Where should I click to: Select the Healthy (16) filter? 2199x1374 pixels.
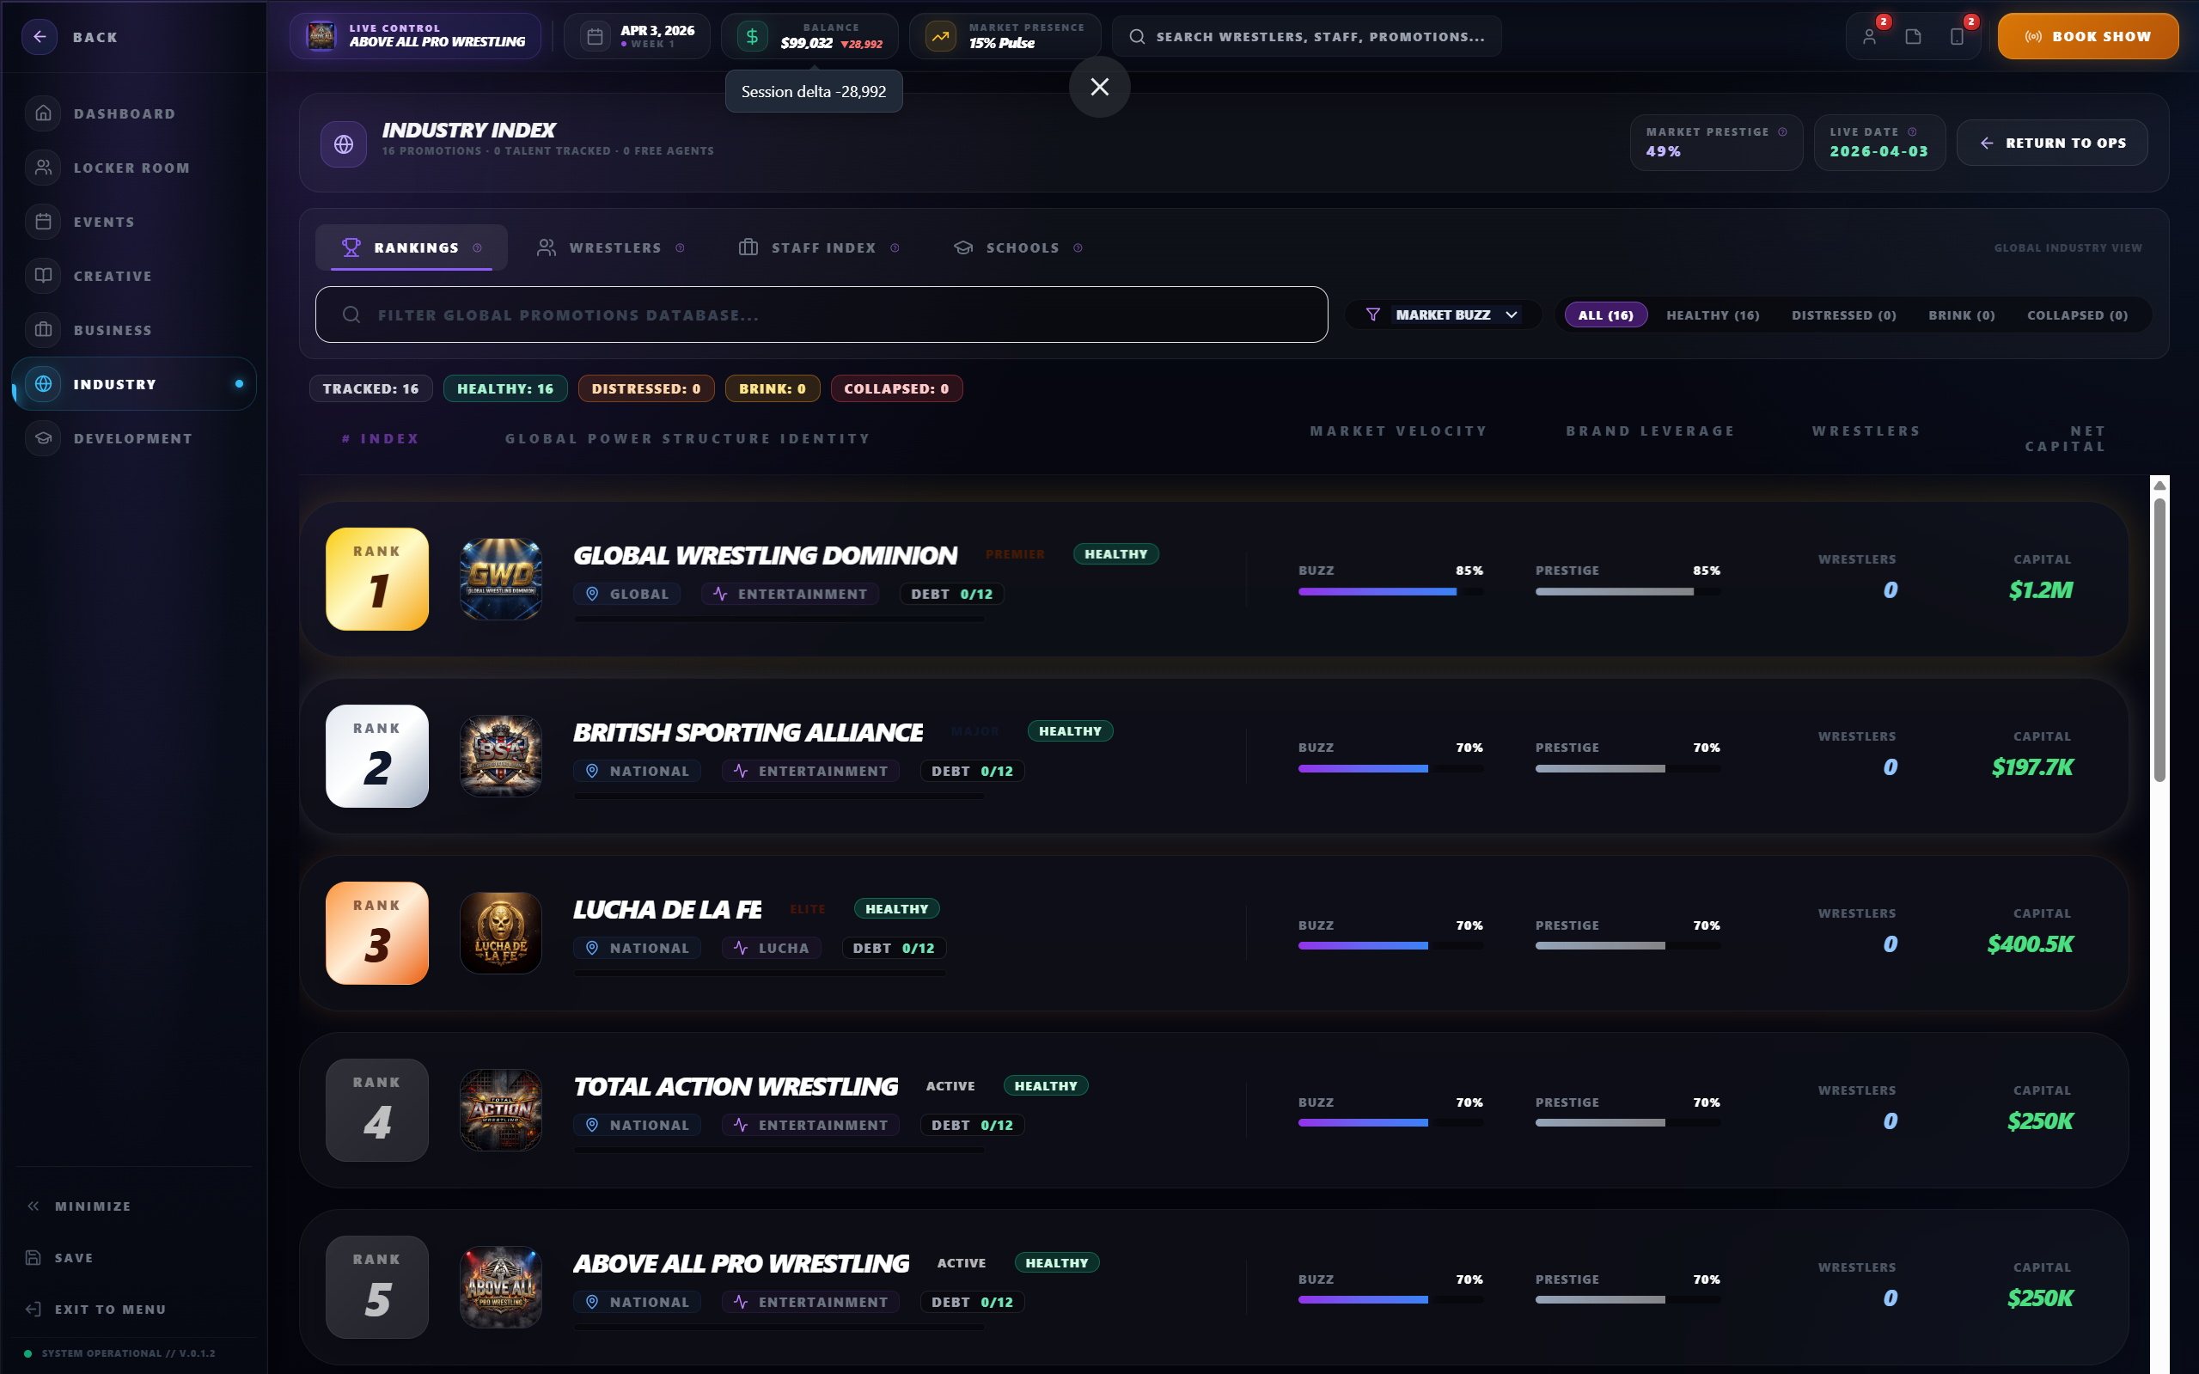1712,315
